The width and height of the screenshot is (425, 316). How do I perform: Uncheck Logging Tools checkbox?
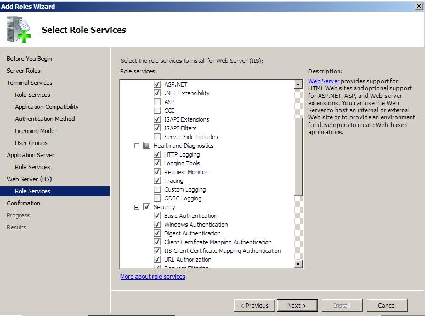[157, 163]
